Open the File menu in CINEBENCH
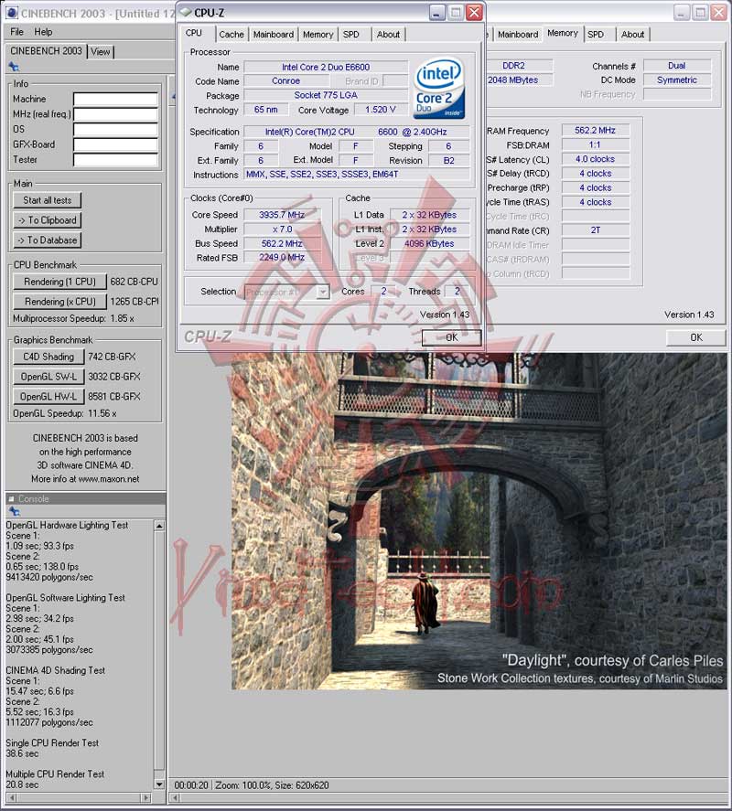Image resolution: width=732 pixels, height=811 pixels. tap(17, 32)
